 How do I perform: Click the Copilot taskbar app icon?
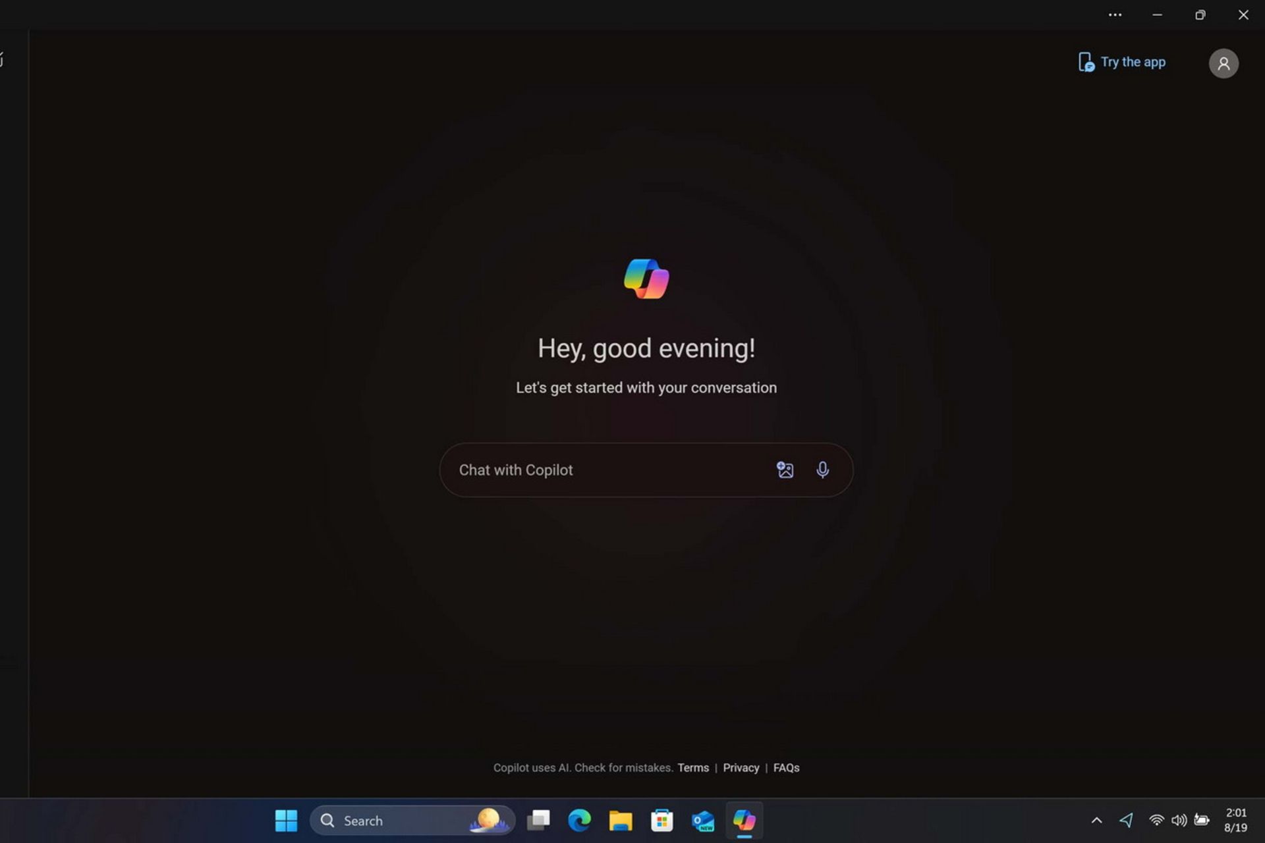pos(744,819)
